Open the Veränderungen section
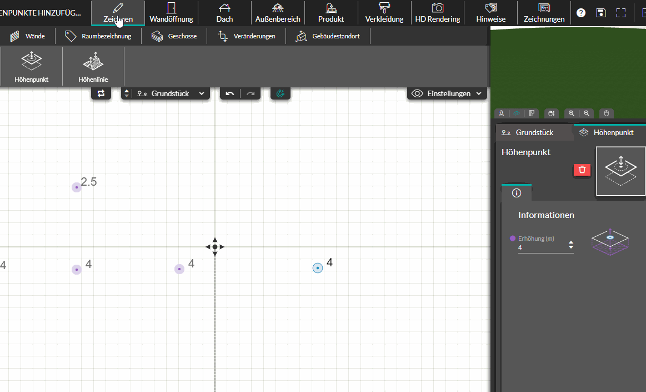The image size is (646, 392). click(247, 36)
